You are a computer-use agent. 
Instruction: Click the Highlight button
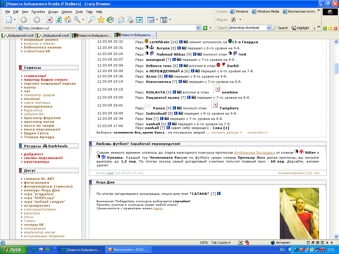point(300,28)
